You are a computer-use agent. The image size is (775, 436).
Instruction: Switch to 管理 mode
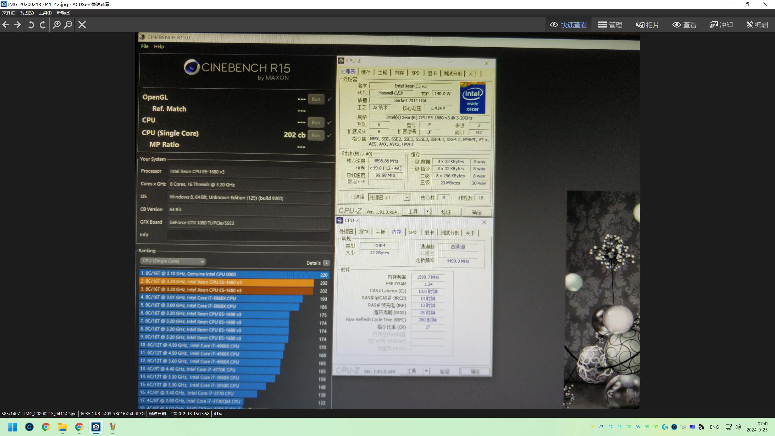click(x=610, y=25)
